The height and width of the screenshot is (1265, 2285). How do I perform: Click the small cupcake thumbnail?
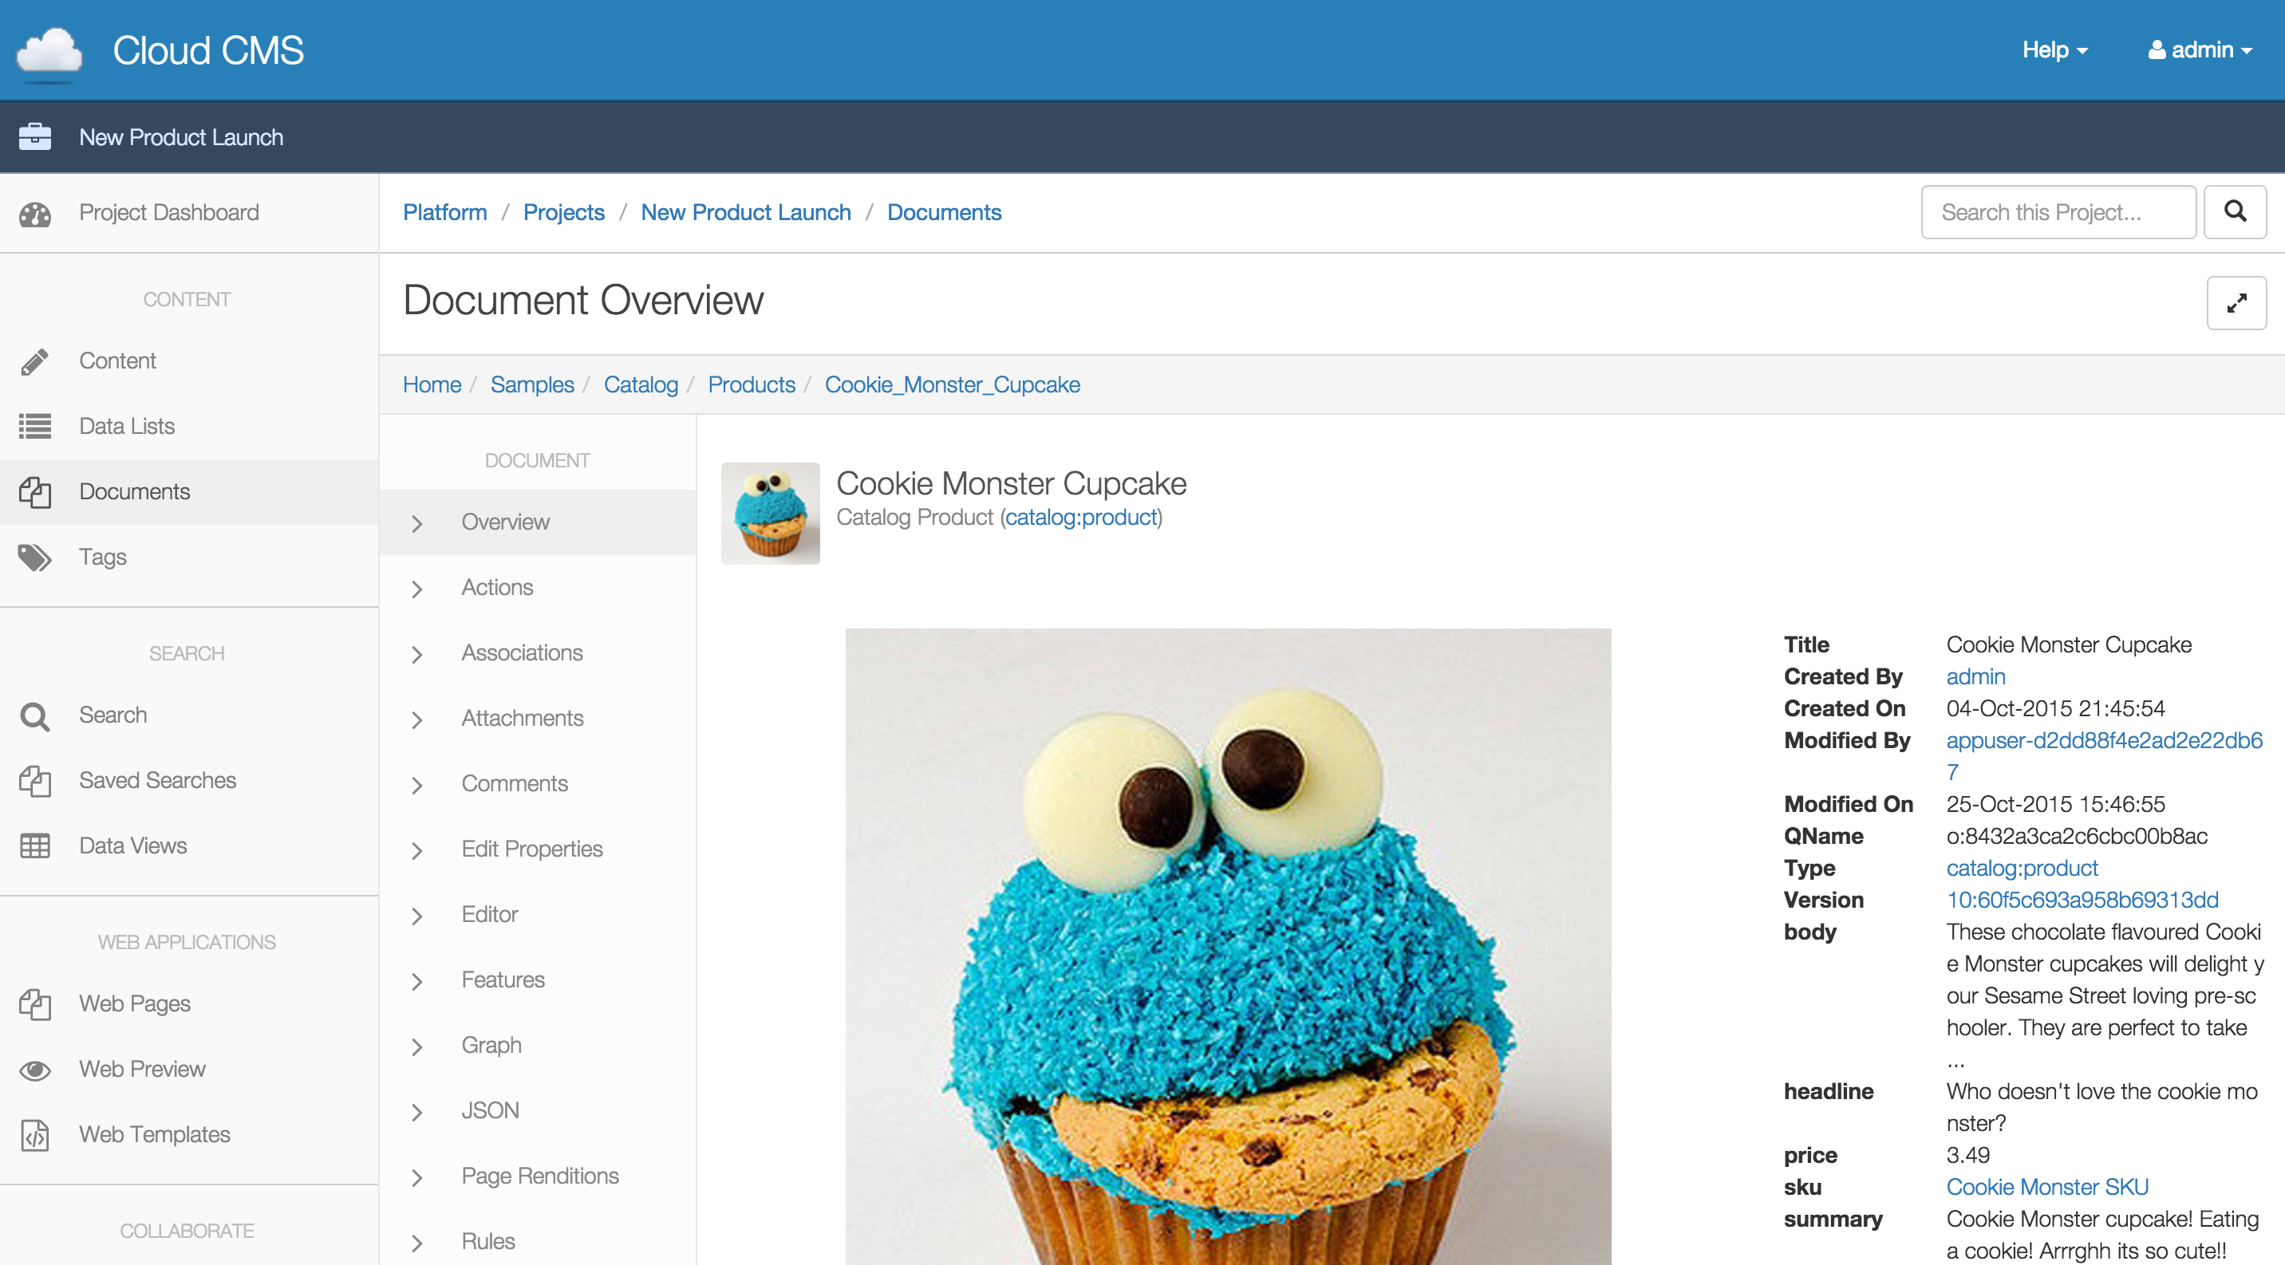pyautogui.click(x=770, y=514)
